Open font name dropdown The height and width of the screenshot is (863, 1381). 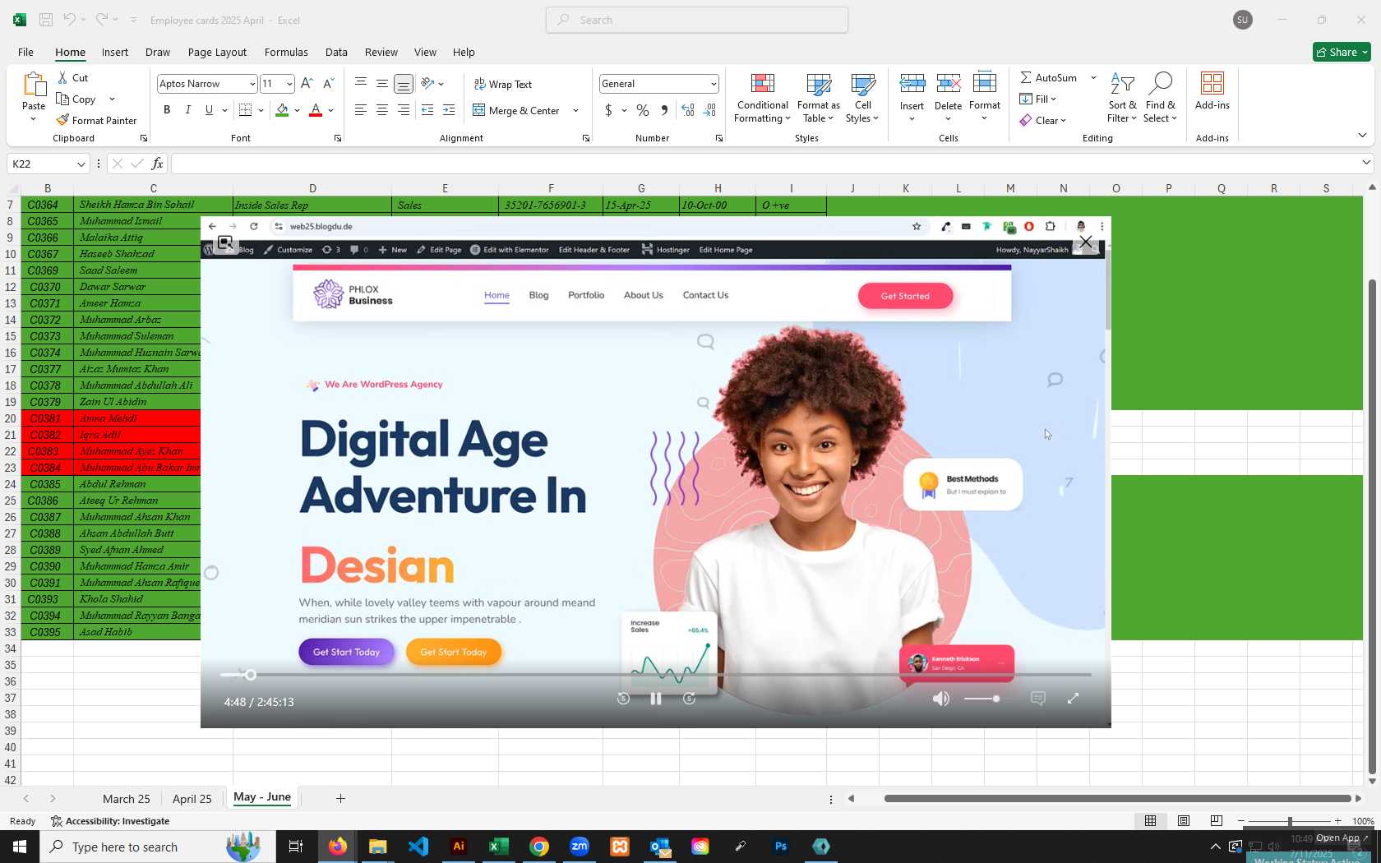tap(252, 84)
